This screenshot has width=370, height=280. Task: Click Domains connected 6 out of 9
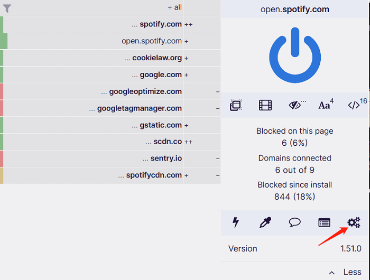(295, 164)
